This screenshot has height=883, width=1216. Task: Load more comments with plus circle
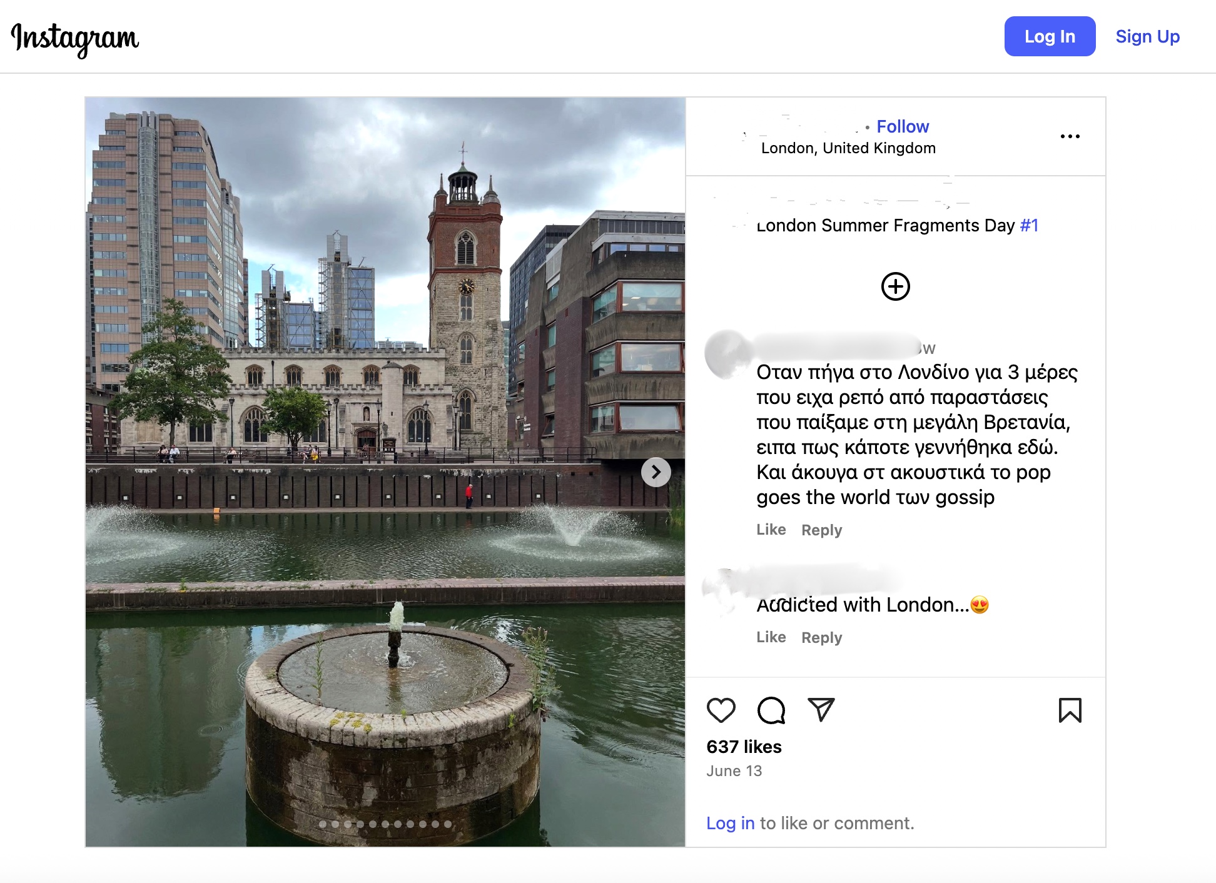click(x=895, y=286)
